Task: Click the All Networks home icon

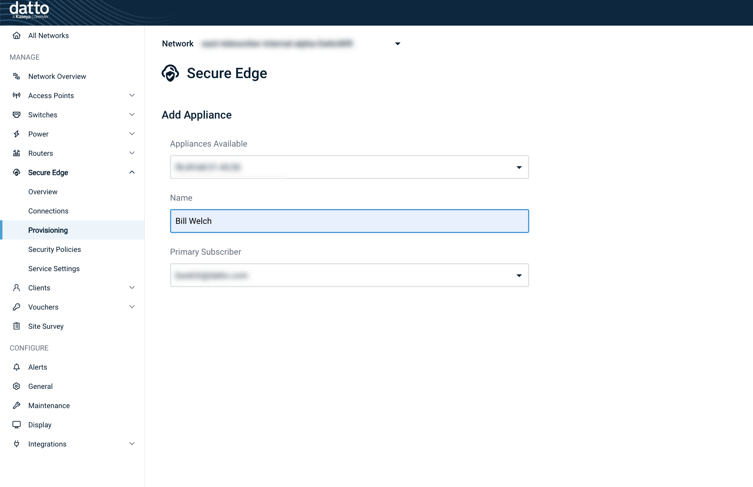Action: click(x=16, y=35)
